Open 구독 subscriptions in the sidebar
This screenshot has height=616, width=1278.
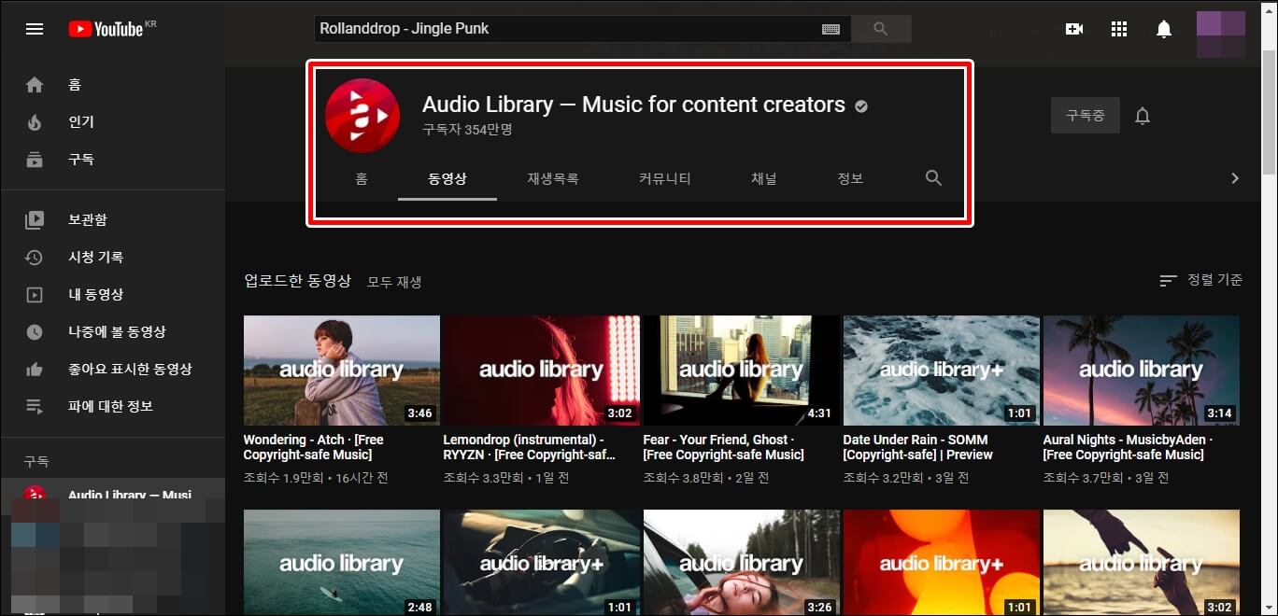coord(112,160)
